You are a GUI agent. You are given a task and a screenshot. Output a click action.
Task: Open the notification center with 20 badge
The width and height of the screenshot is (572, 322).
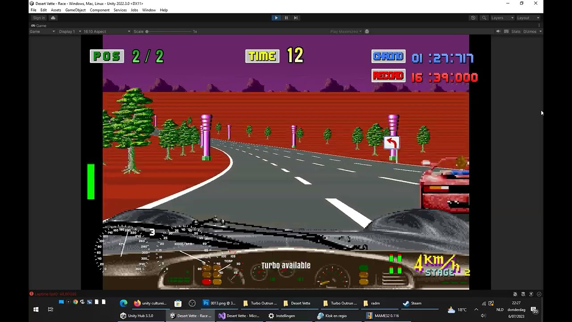click(534, 309)
